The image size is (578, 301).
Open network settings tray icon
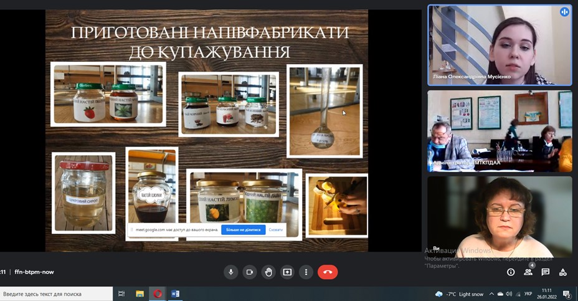coord(518,294)
